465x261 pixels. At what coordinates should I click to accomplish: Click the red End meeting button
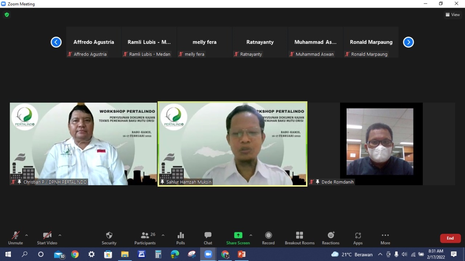[450, 238]
